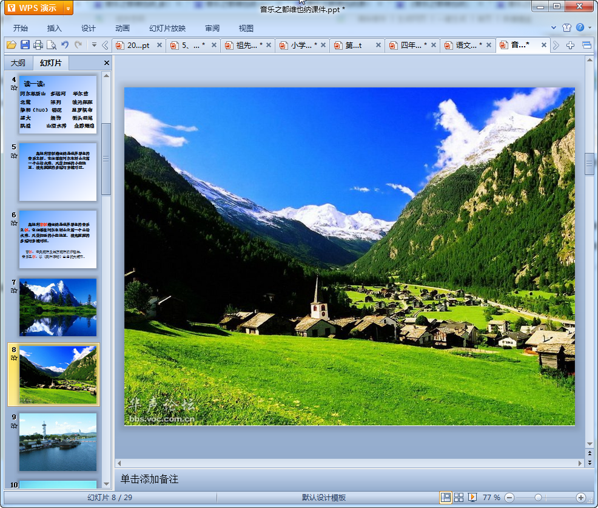Select slide 5 thumbnail
This screenshot has width=598, height=508.
pyautogui.click(x=58, y=172)
